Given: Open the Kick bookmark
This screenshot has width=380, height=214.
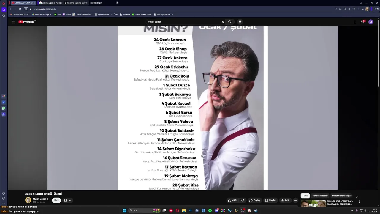Looking at the screenshot, I should [x=58, y=14].
